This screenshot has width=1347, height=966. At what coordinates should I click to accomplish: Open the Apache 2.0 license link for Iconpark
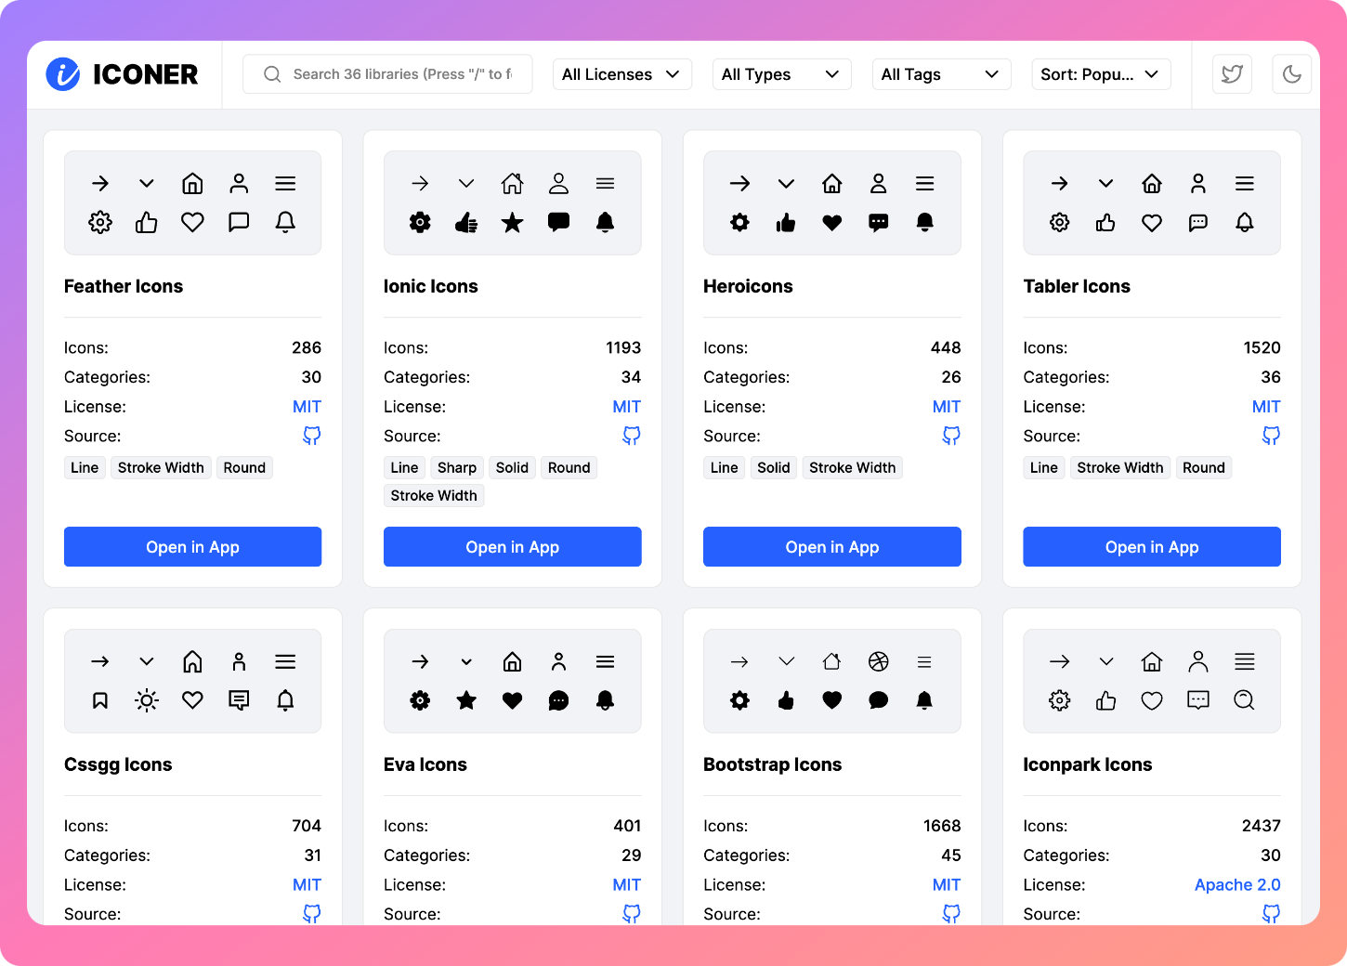click(1237, 885)
